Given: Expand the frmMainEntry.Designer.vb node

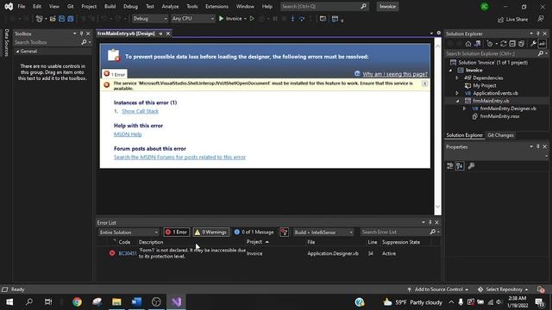Looking at the screenshot, I should point(464,108).
